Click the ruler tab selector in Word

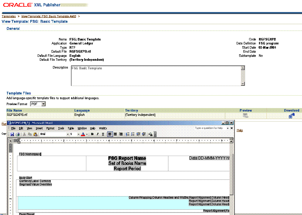tap(11, 141)
